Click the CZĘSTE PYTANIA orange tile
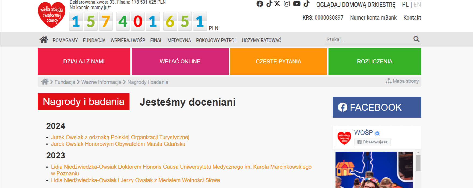Screen dimensions: 473x188 pos(278,62)
